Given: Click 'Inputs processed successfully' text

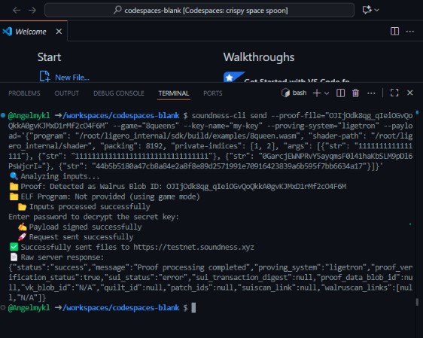Looking at the screenshot, I should coord(90,206).
